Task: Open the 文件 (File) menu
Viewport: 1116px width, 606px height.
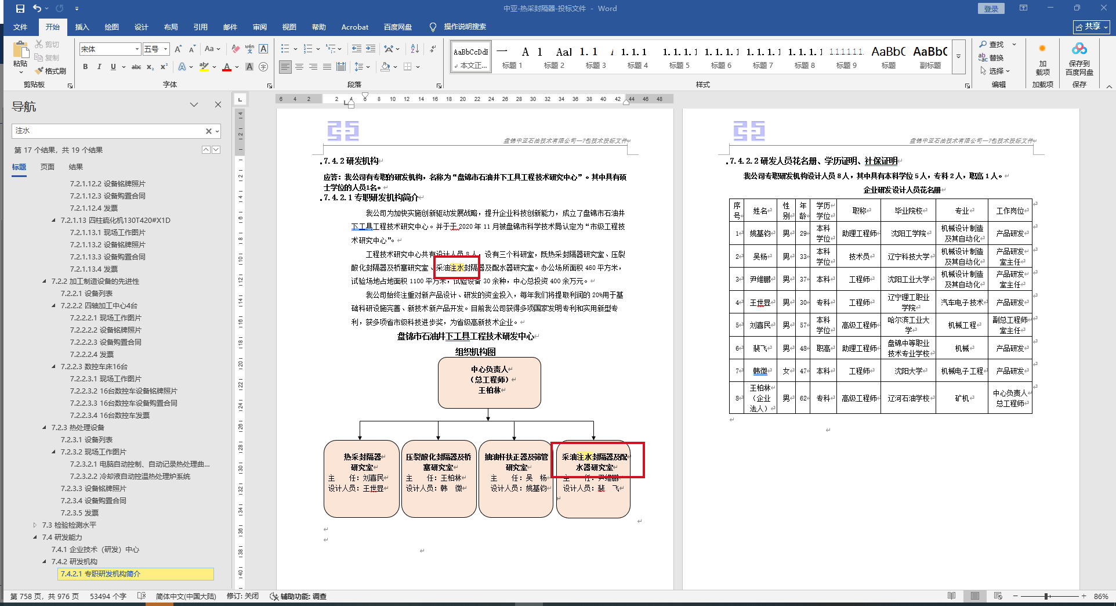Action: [x=20, y=27]
